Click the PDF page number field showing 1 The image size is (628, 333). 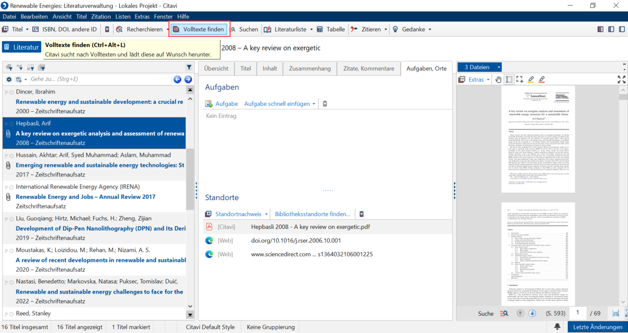[578, 313]
